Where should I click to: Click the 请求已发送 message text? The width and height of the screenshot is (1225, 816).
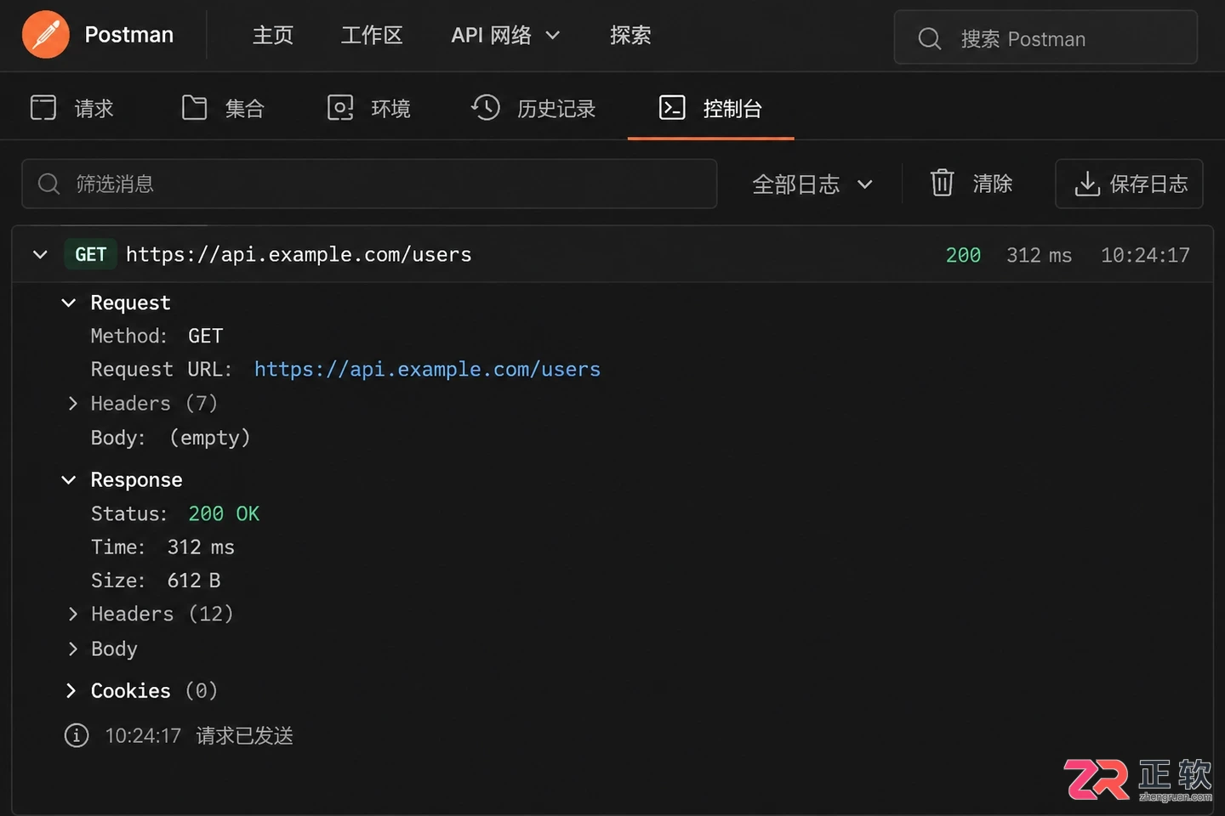tap(245, 735)
